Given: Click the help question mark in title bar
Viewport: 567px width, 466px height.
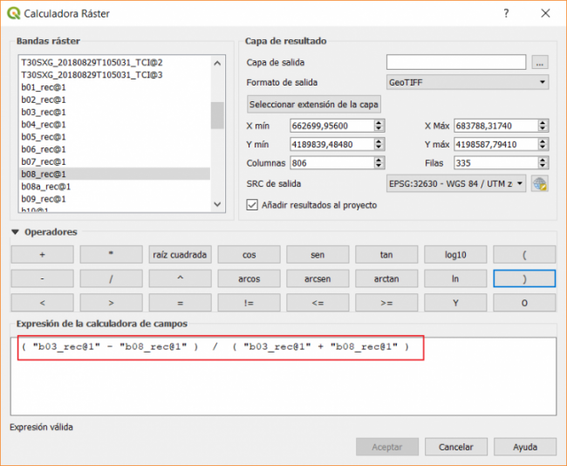Looking at the screenshot, I should [506, 13].
